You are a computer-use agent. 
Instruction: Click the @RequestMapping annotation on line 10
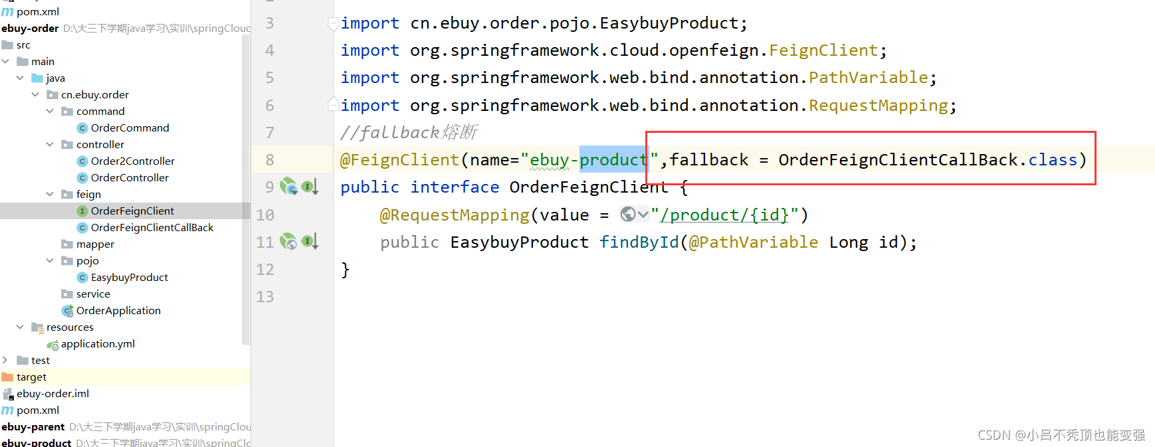pyautogui.click(x=455, y=215)
